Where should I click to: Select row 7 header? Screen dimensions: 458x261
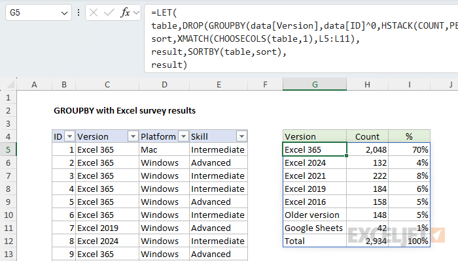[x=8, y=176]
